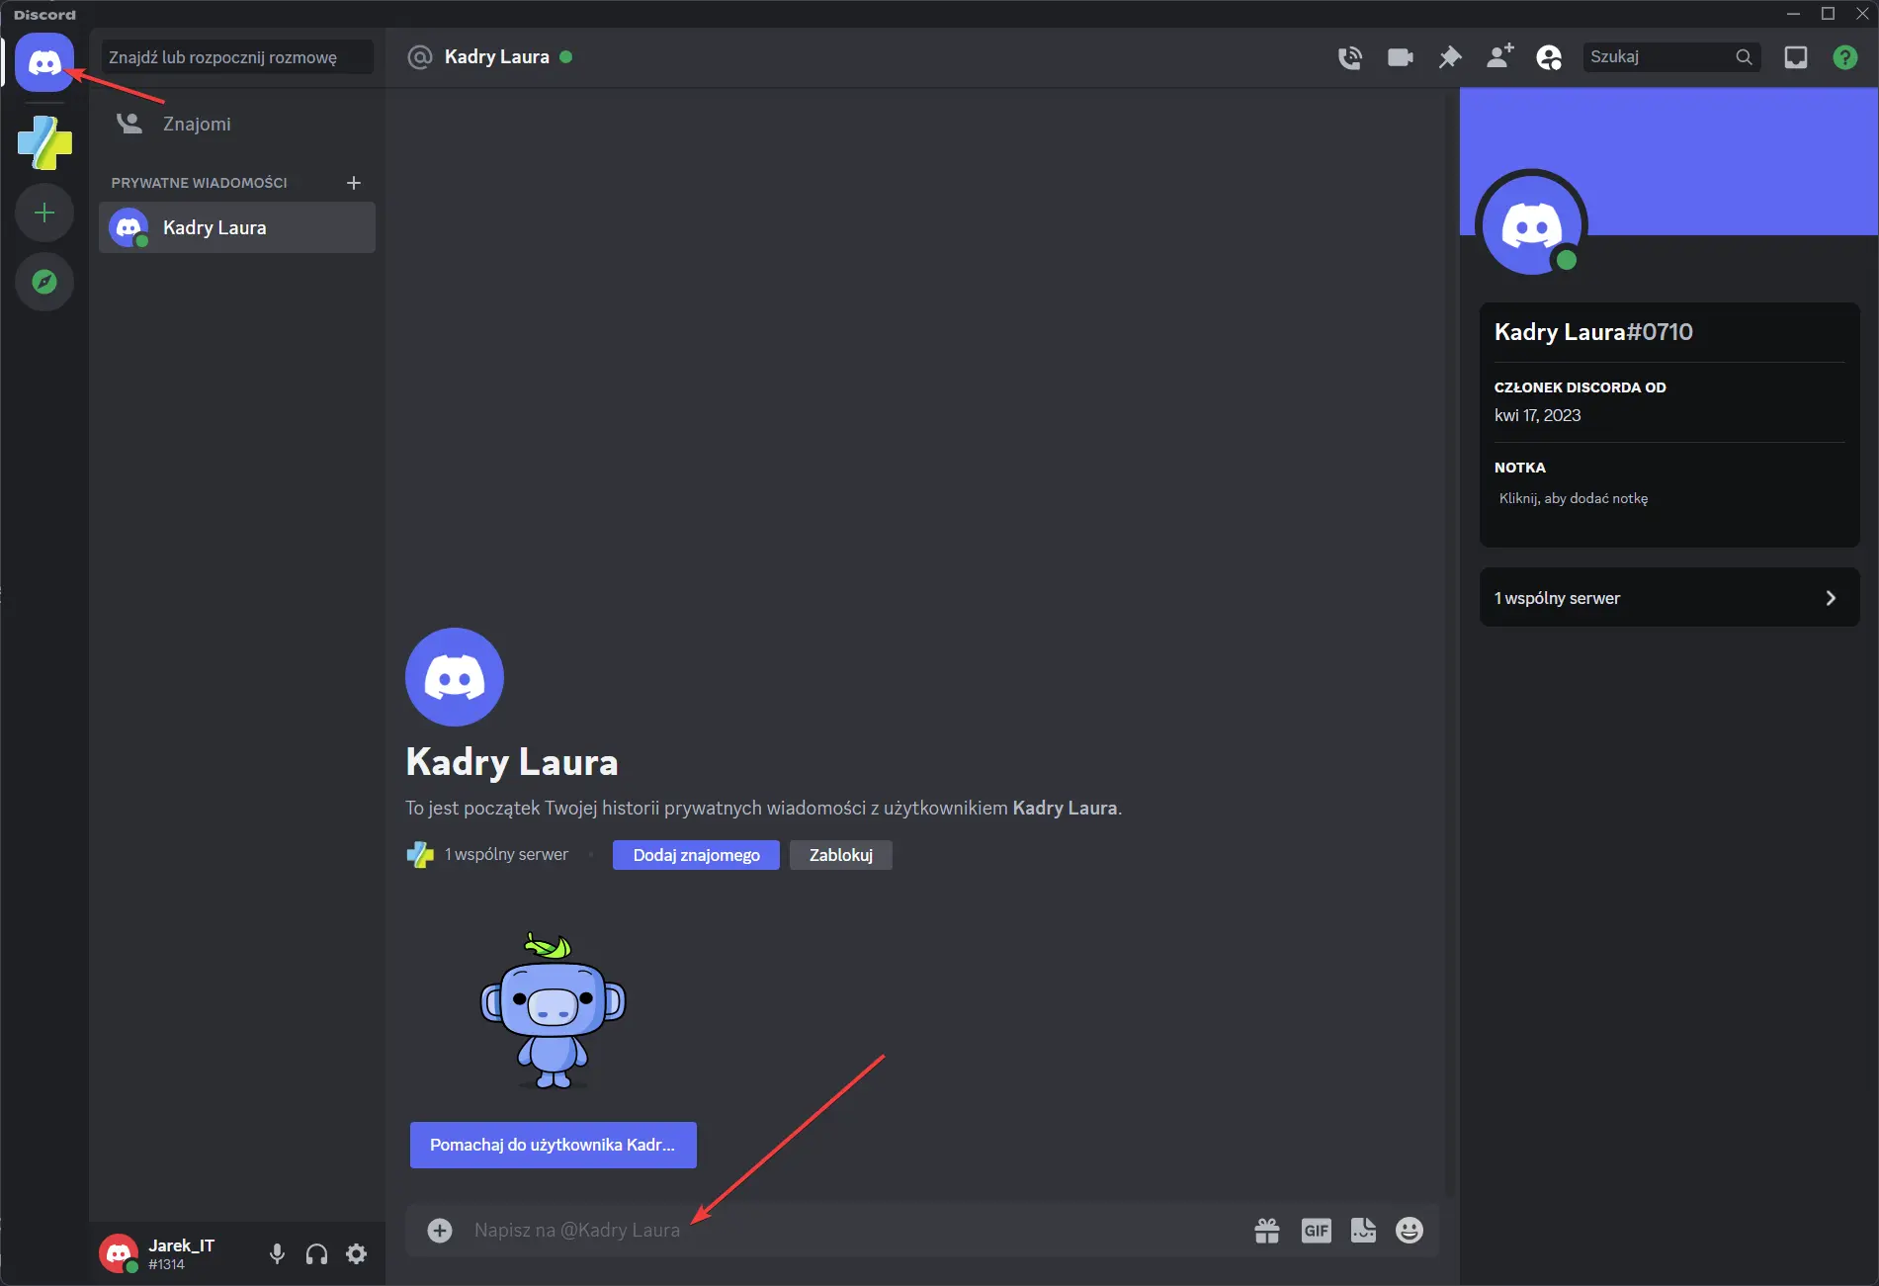The height and width of the screenshot is (1286, 1879).
Task: Open the sticker picker
Action: pyautogui.click(x=1363, y=1231)
